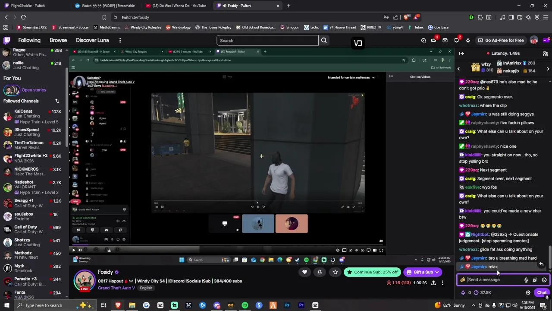Show next gift leaderboard entry
The image size is (552, 311).
[x=548, y=69]
